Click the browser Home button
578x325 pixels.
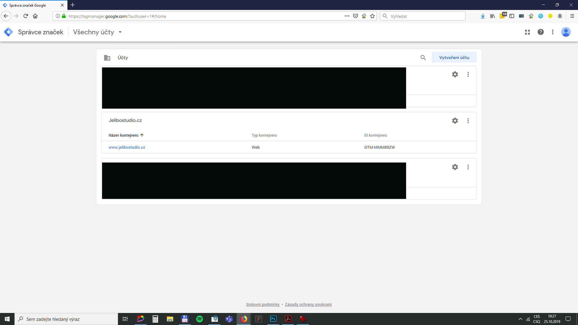(35, 16)
